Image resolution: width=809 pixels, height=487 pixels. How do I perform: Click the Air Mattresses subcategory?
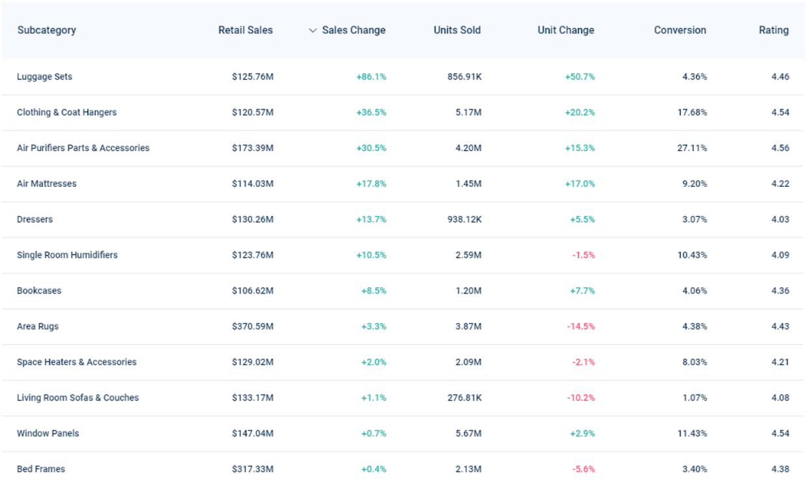(46, 184)
